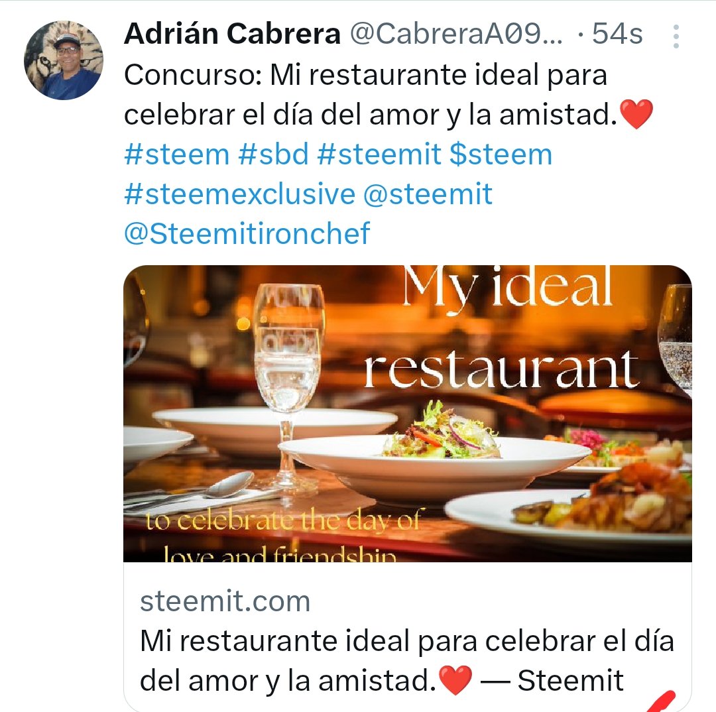The width and height of the screenshot is (716, 712).
Task: Open the $steem cashtag
Action: (501, 154)
